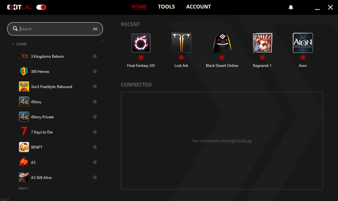Select Ragnarok 1 game icon
This screenshot has width=338, height=201.
click(x=262, y=43)
